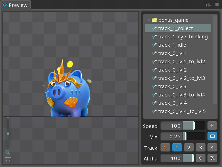Screen dimensions: 222x167
Task: Click the animation list scrollbar
Action: [215, 59]
